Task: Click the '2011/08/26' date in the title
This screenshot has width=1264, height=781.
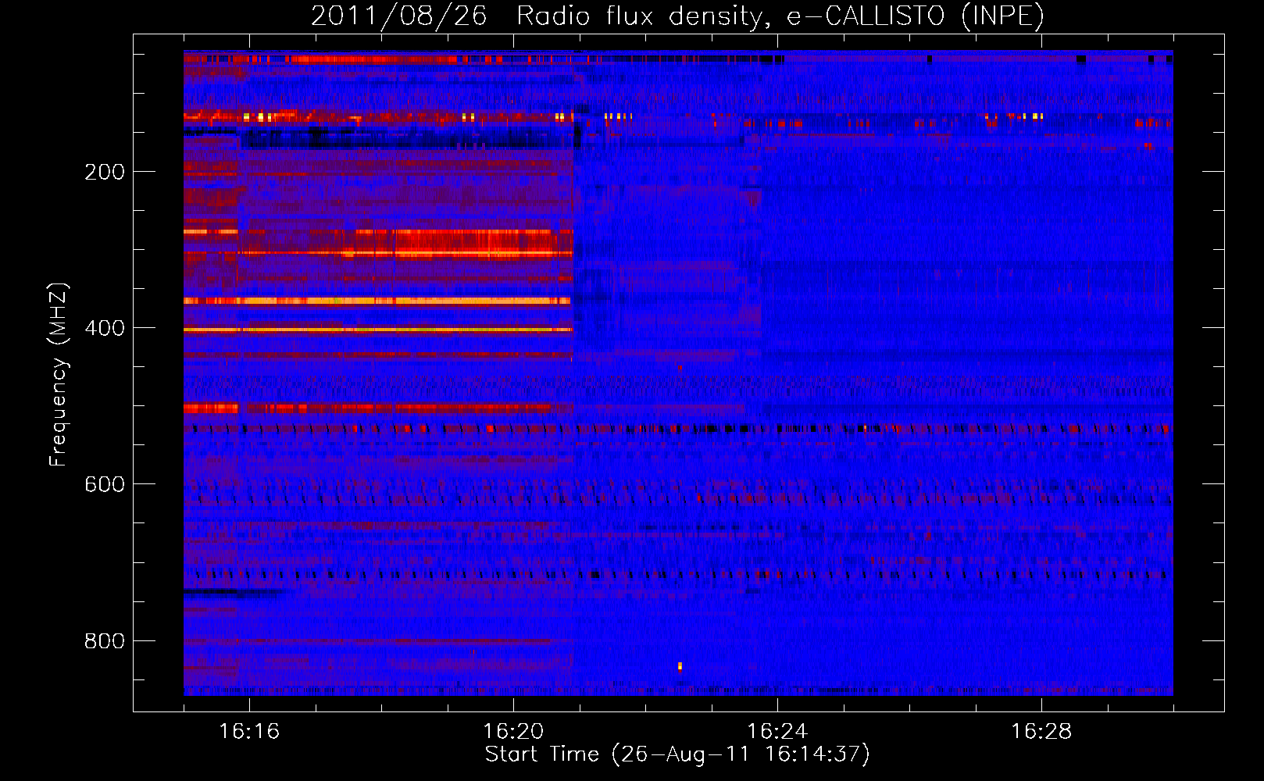Action: tap(398, 16)
